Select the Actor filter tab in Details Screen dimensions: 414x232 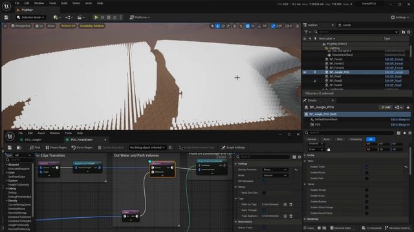(x=326, y=139)
